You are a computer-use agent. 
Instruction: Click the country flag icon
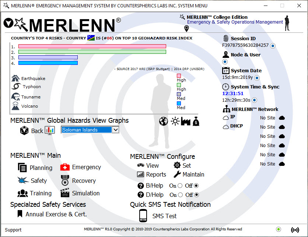pyautogui.click(x=91, y=38)
